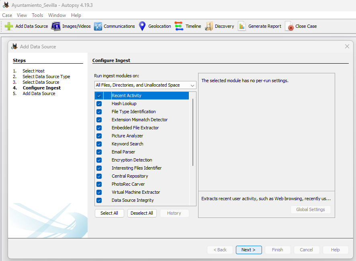The image size is (356, 261).
Task: Toggle the Embedded File Extractor checkbox
Action: point(99,128)
